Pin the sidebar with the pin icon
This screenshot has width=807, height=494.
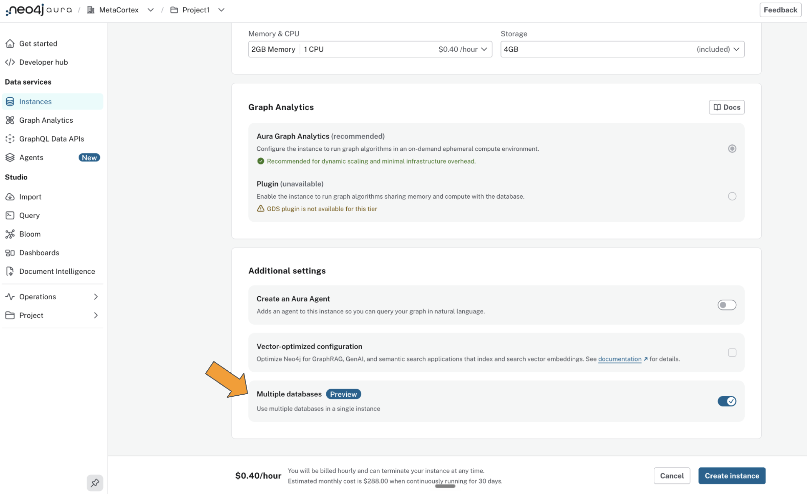(x=95, y=483)
